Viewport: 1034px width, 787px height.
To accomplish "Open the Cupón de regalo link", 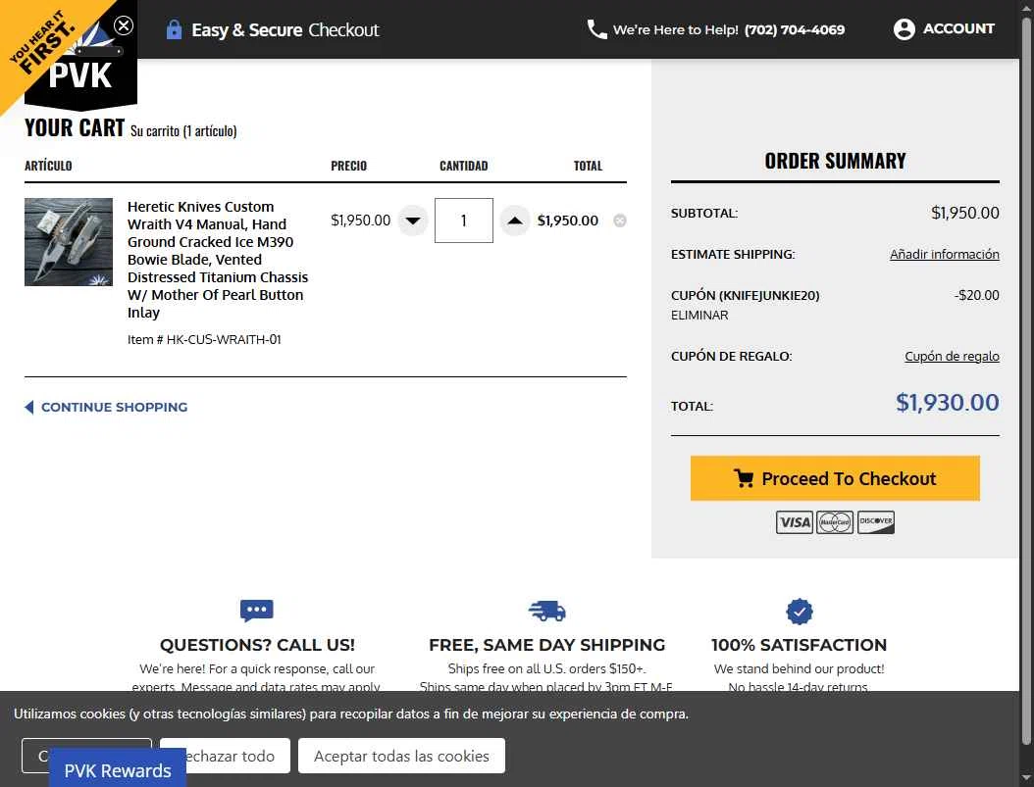I will (x=952, y=357).
